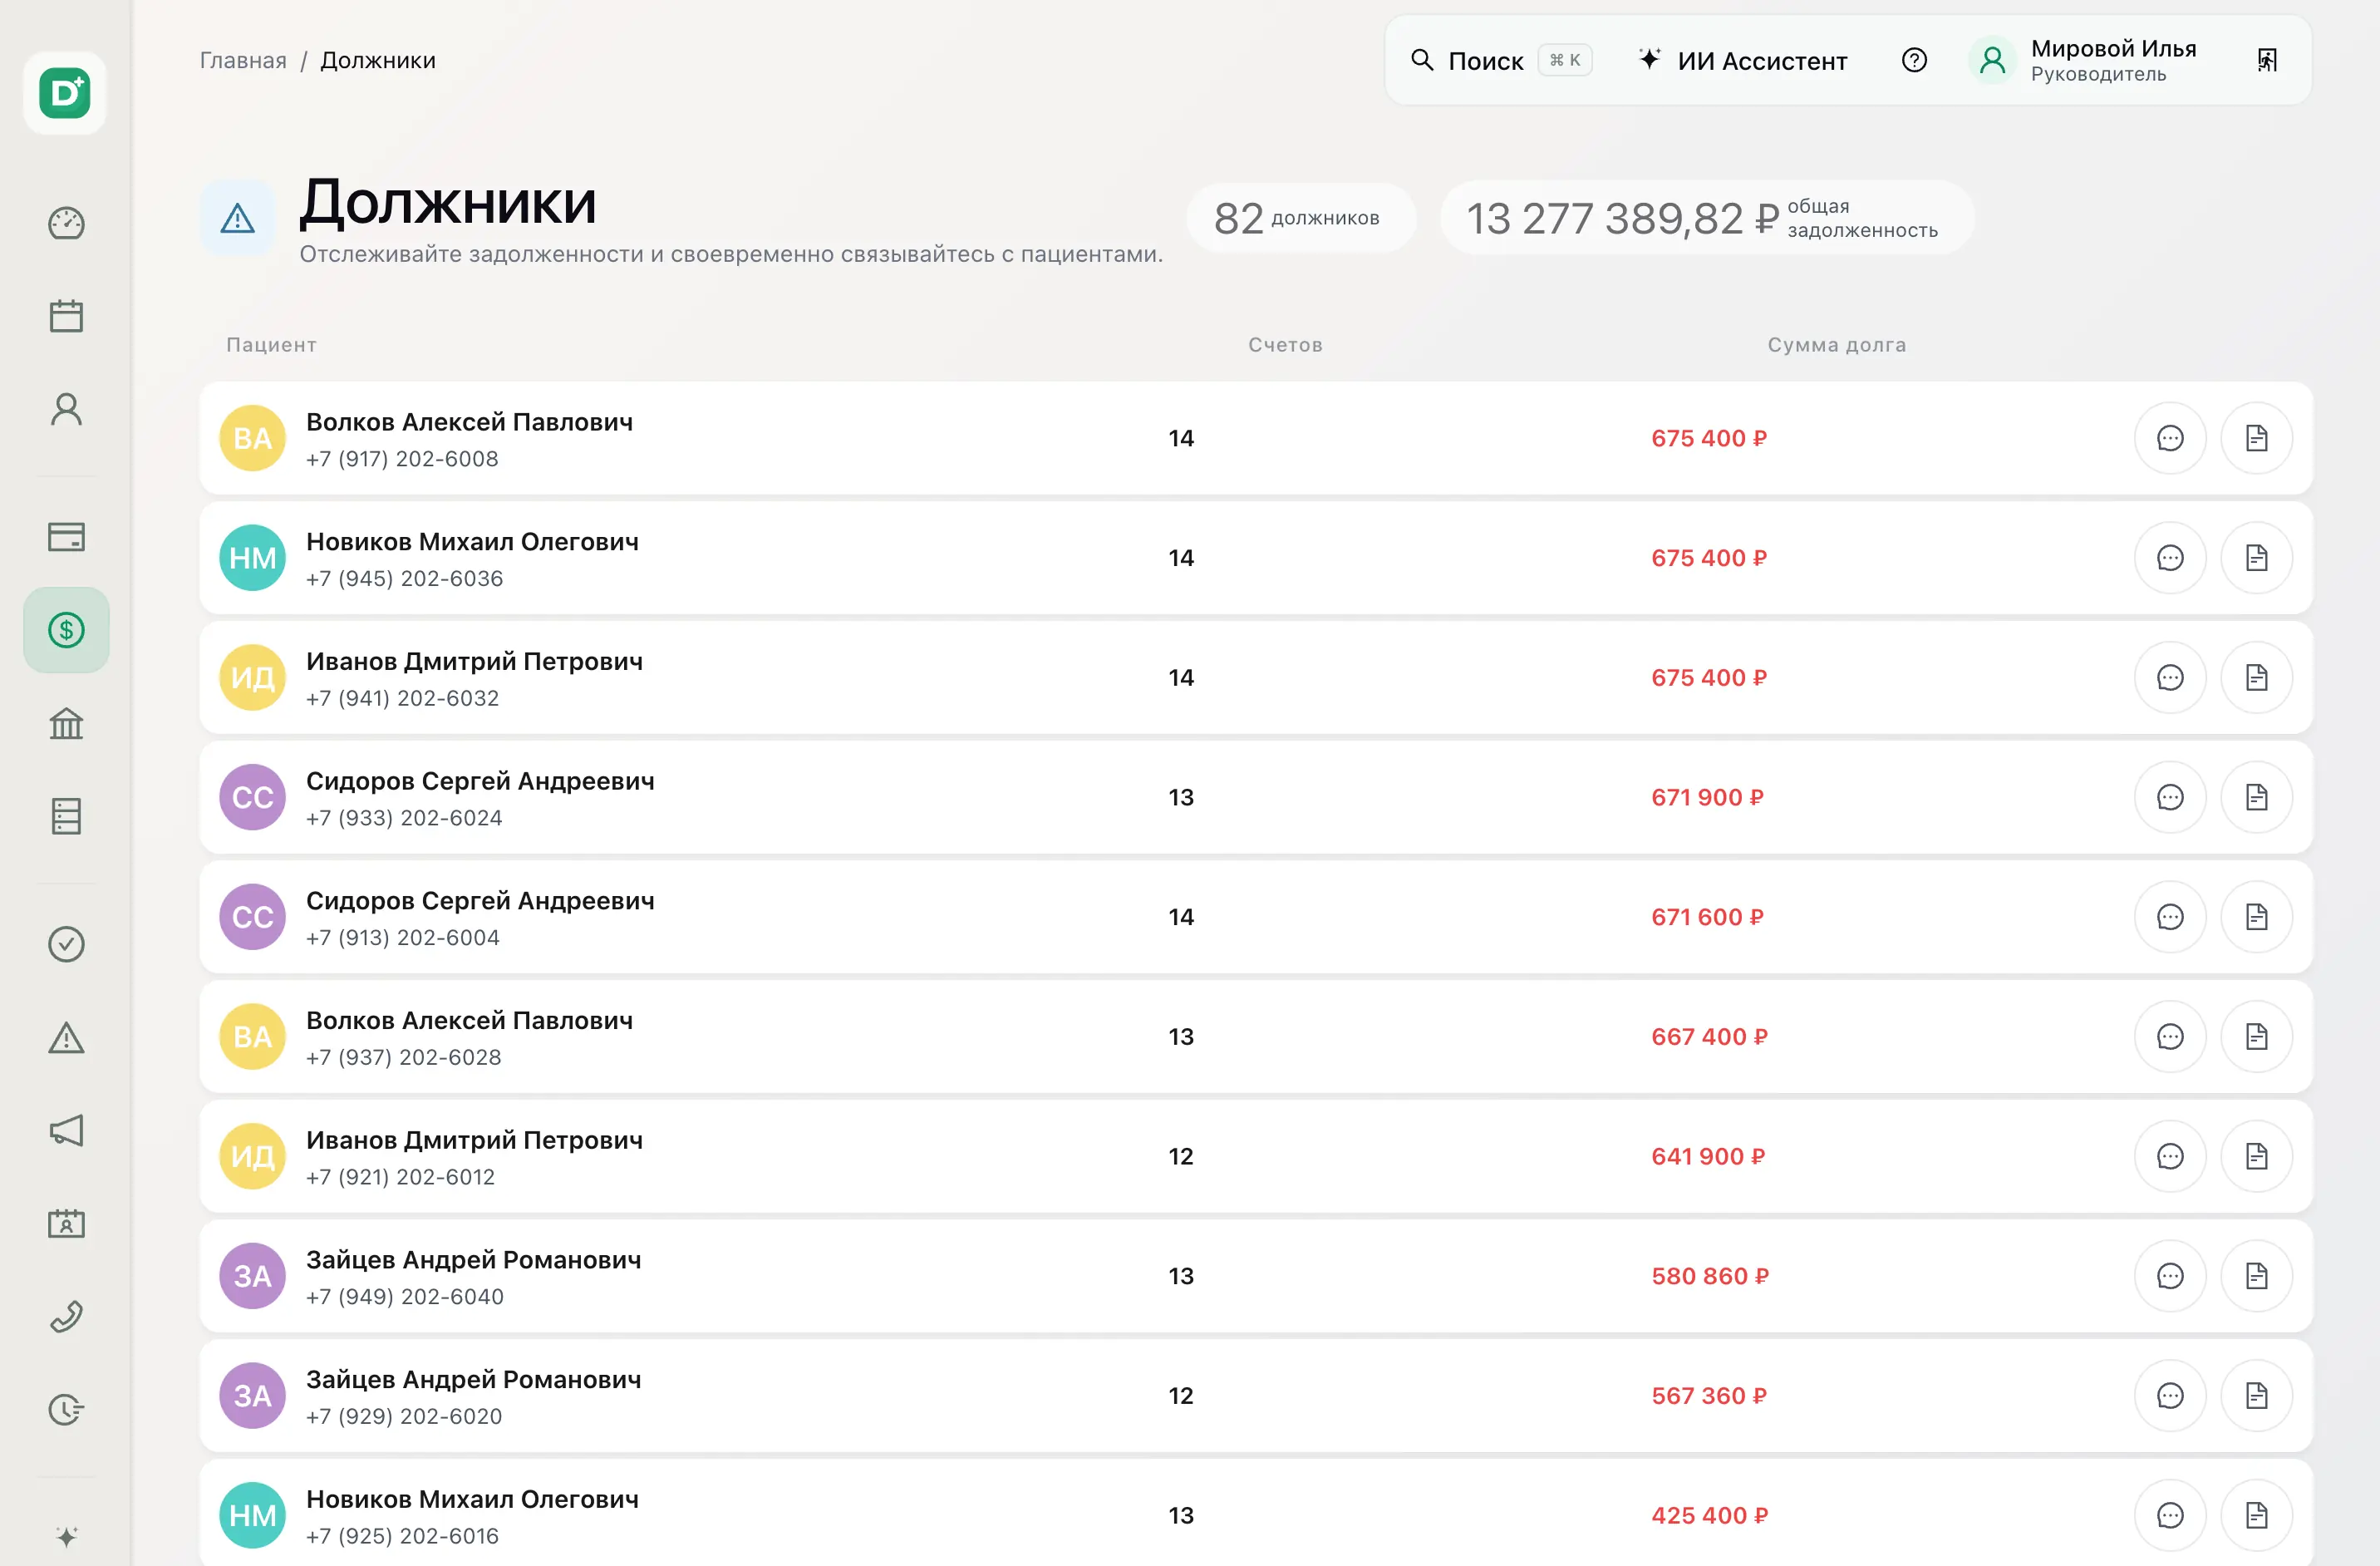Open document for Зайцев +7 (949) 202-6040
2380x1566 pixels.
pos(2257,1276)
